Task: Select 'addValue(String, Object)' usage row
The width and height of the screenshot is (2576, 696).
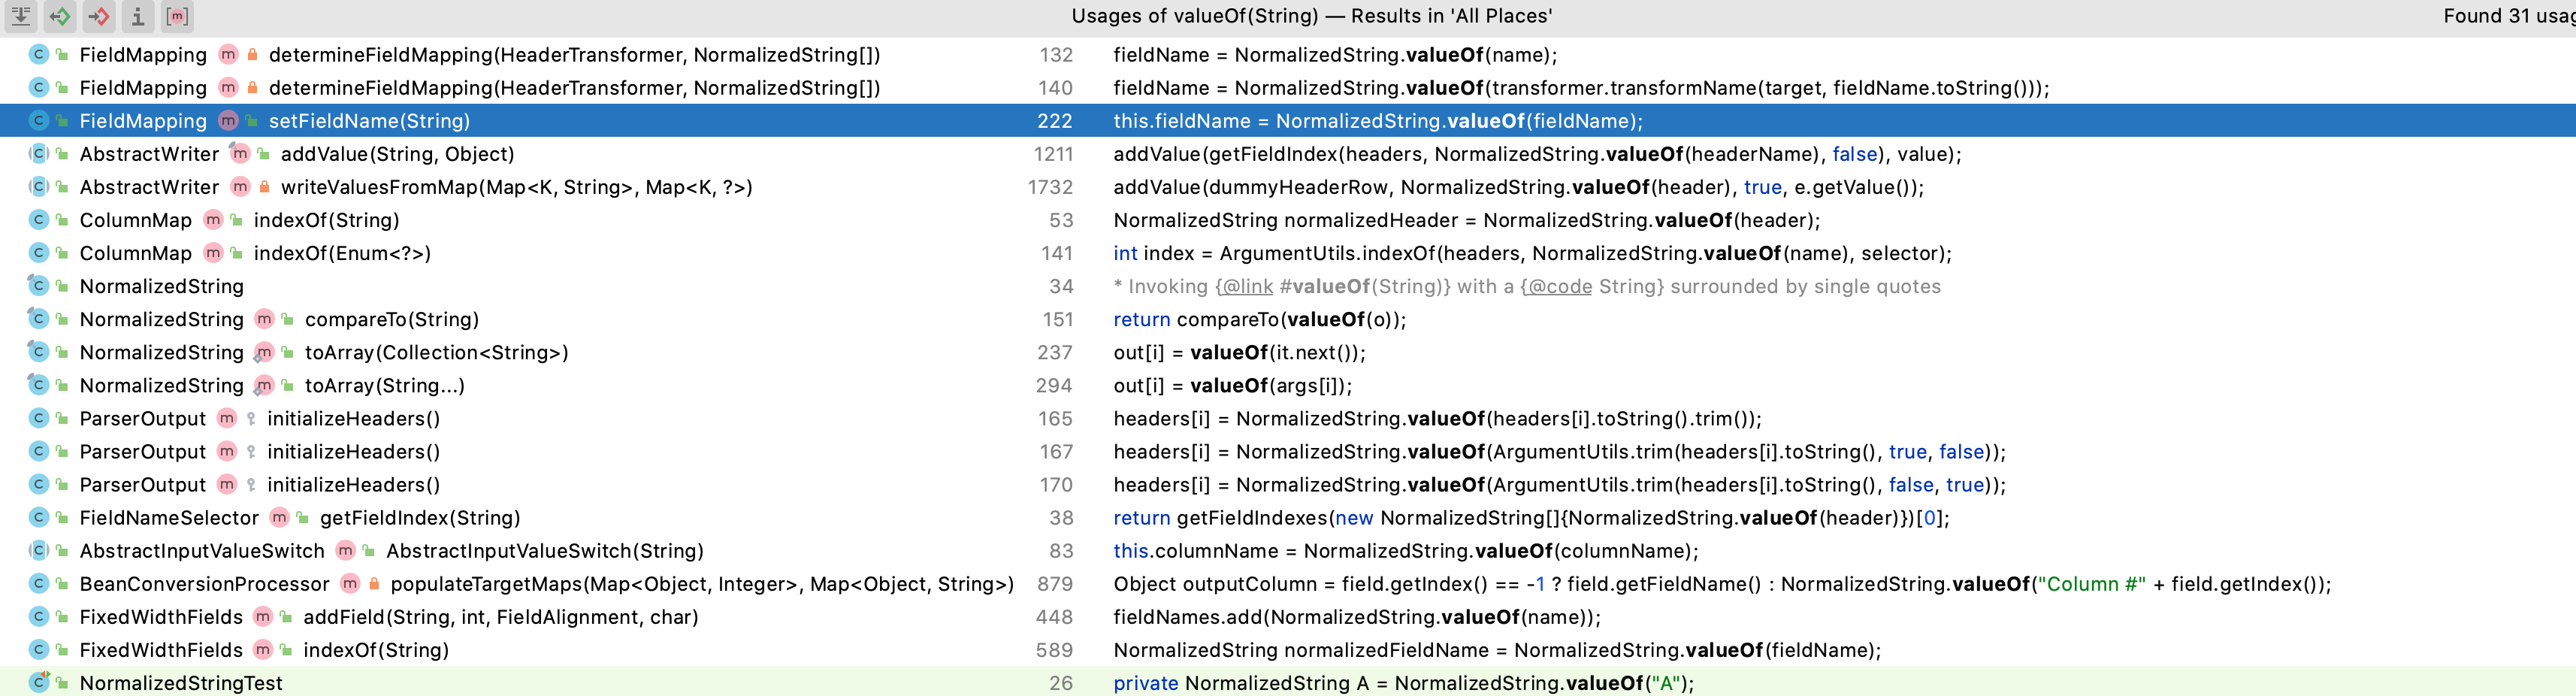Action: click(x=1288, y=153)
